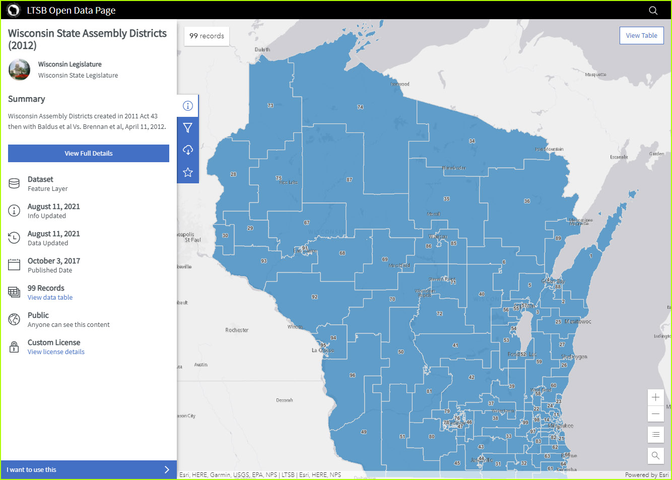672x480 pixels.
Task: Click the Feature Layer dataset icon
Action: 14,183
